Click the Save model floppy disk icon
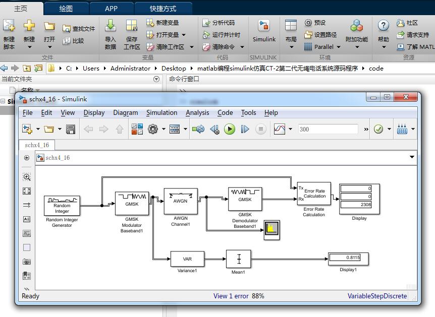This screenshot has height=317, width=435. click(x=71, y=129)
